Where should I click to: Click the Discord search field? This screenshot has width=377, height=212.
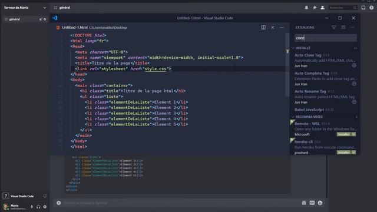point(343,8)
